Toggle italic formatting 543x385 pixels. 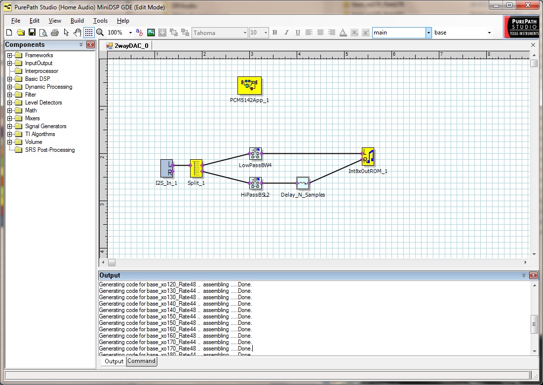pos(286,33)
